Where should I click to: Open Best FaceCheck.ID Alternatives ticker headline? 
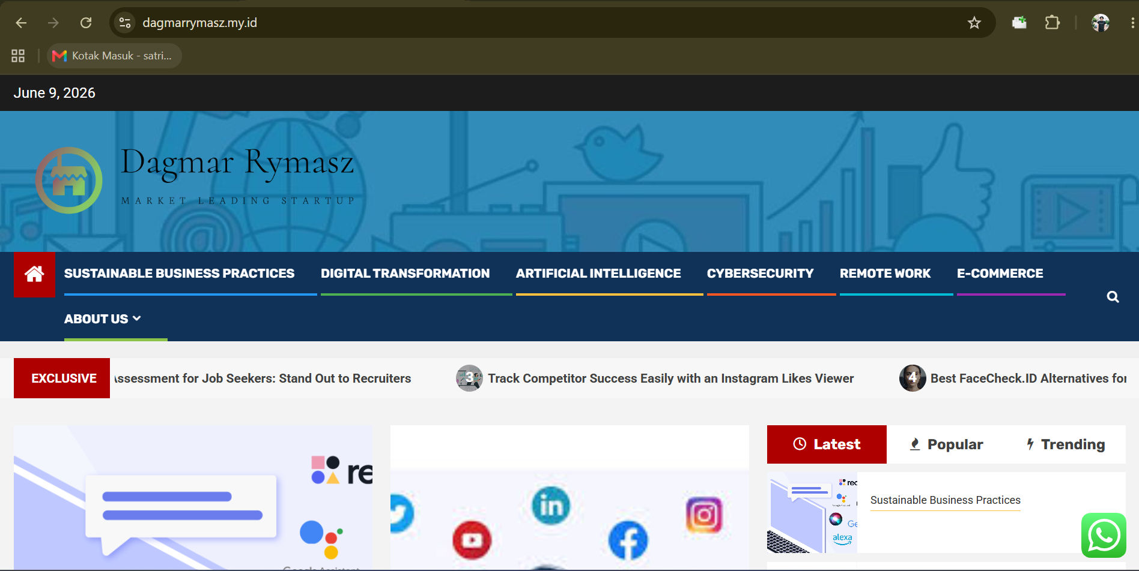pos(1028,378)
